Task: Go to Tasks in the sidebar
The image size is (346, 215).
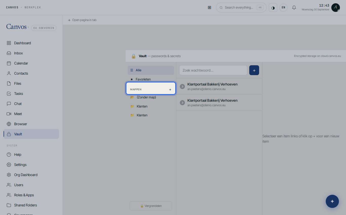Action: coord(31,94)
